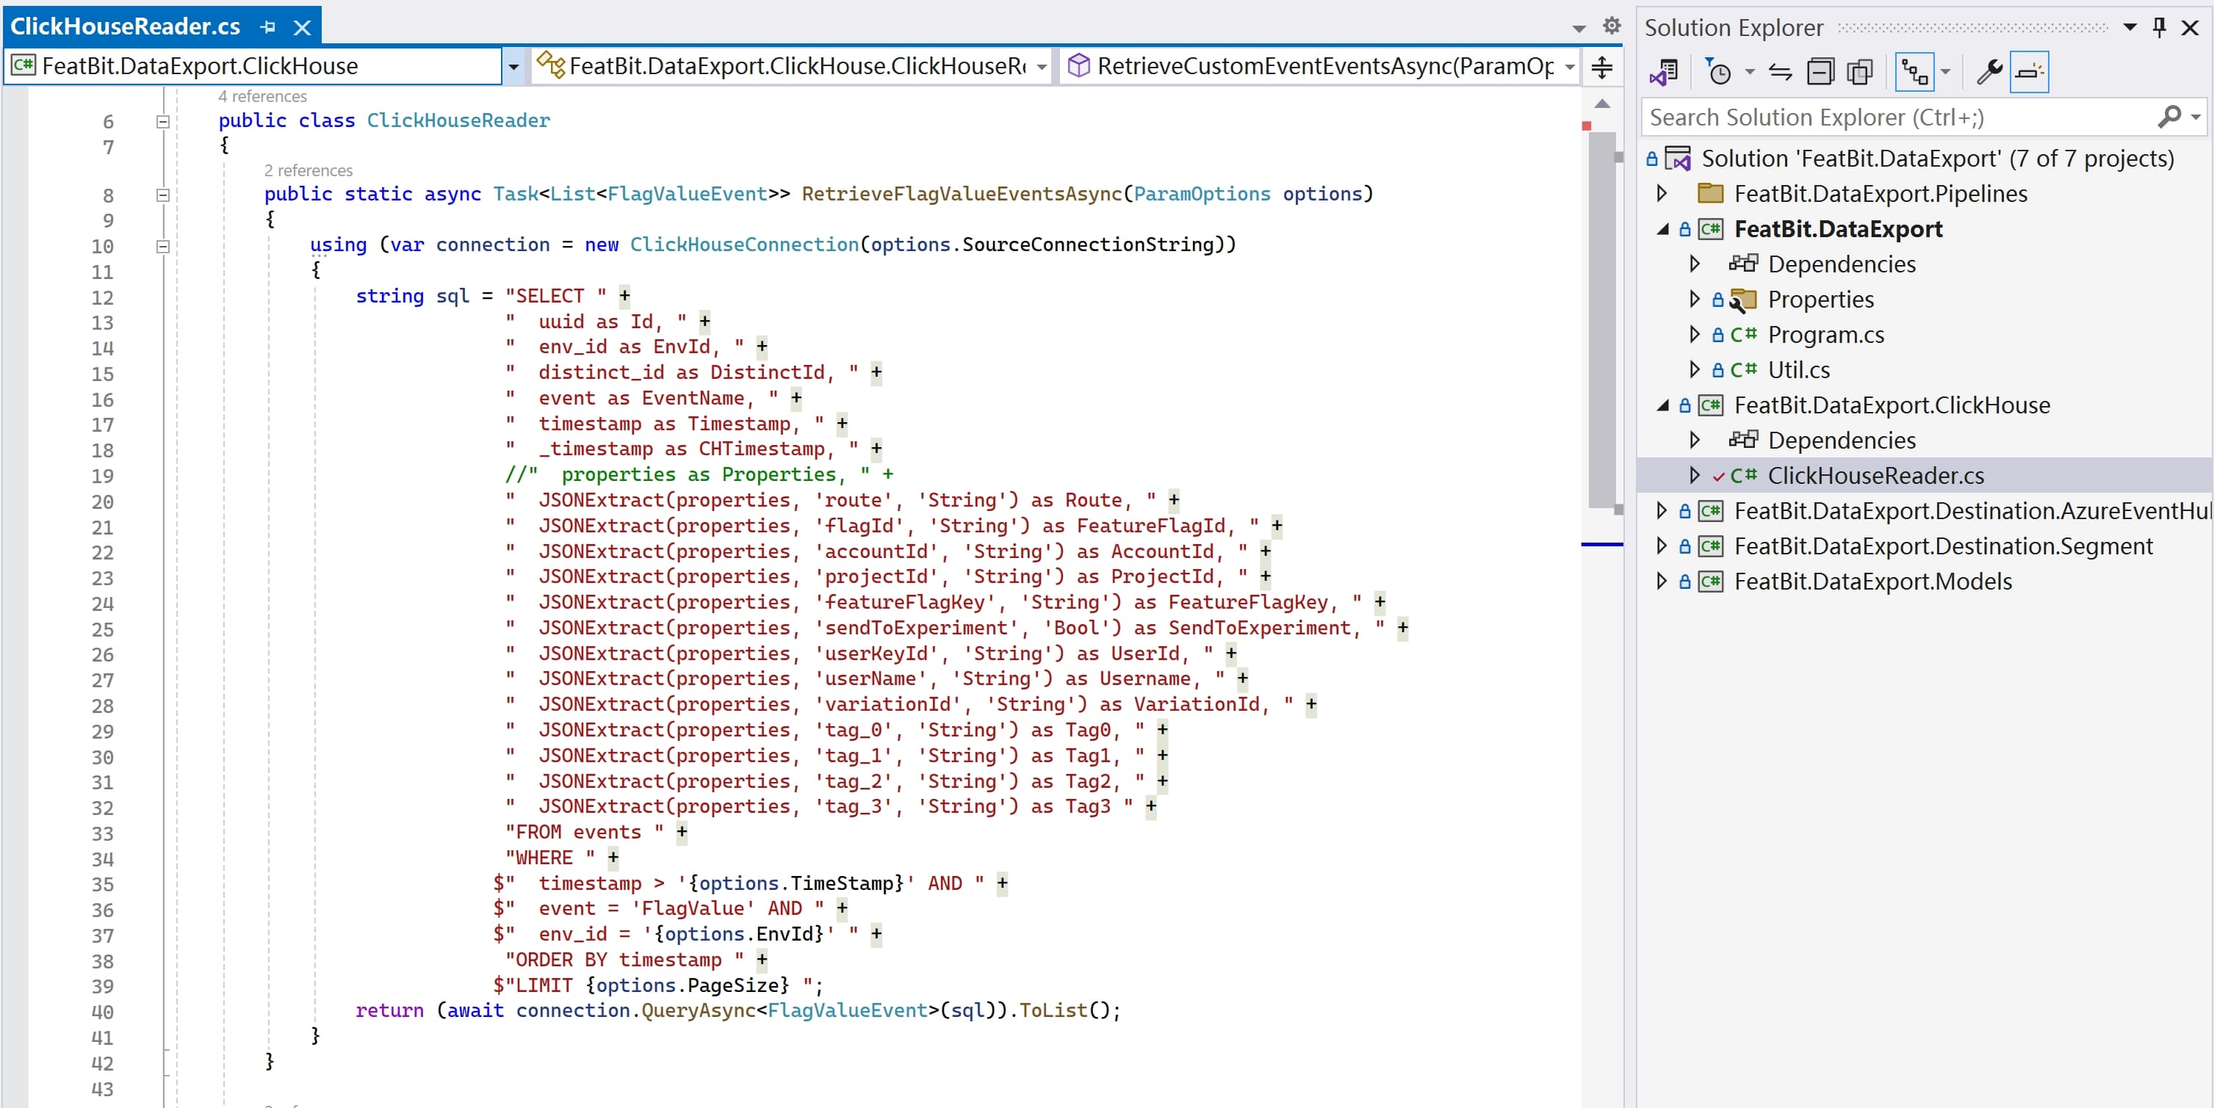Toggle the nested tree view button
The height and width of the screenshot is (1108, 2214).
(1915, 72)
